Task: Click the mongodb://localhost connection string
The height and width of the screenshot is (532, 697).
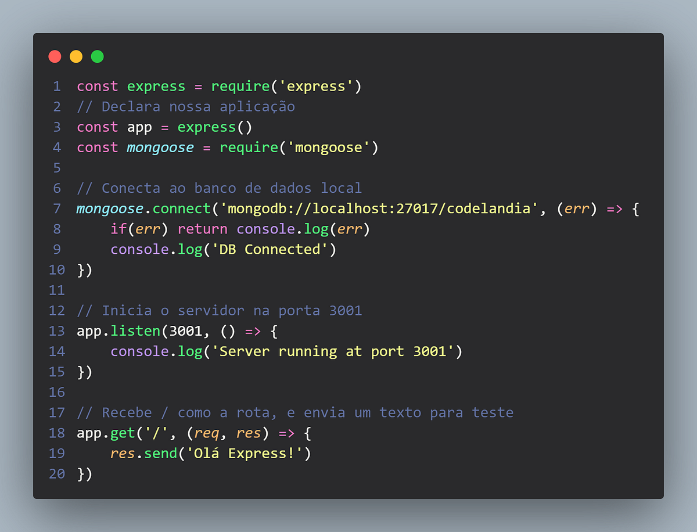Action: click(375, 209)
